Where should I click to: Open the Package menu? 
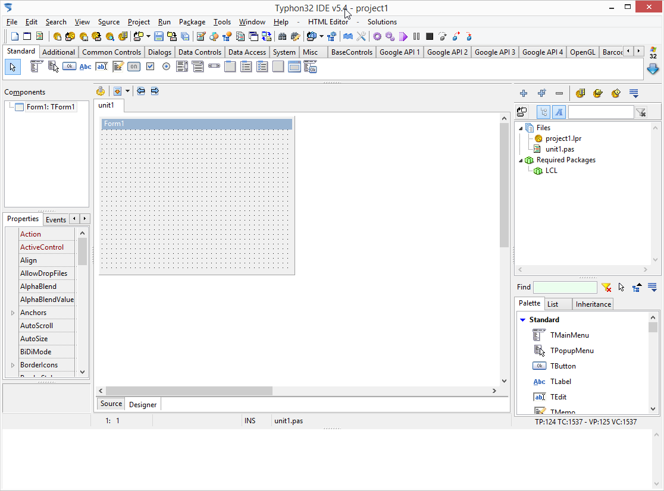pyautogui.click(x=192, y=22)
